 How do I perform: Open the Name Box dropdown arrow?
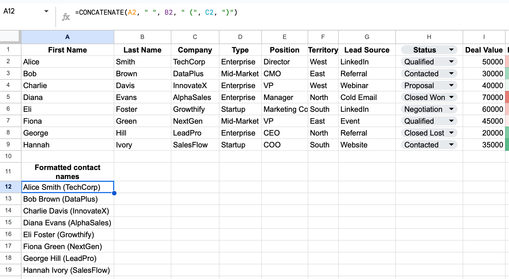46,11
